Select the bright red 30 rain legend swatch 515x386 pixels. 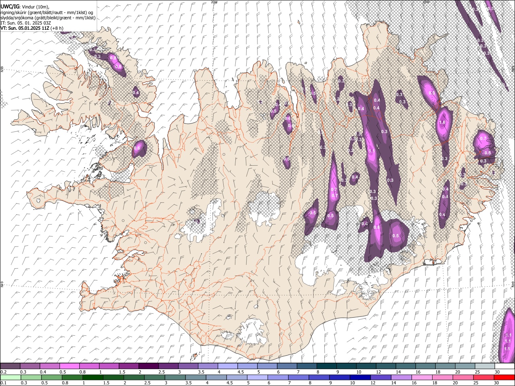click(x=504, y=377)
